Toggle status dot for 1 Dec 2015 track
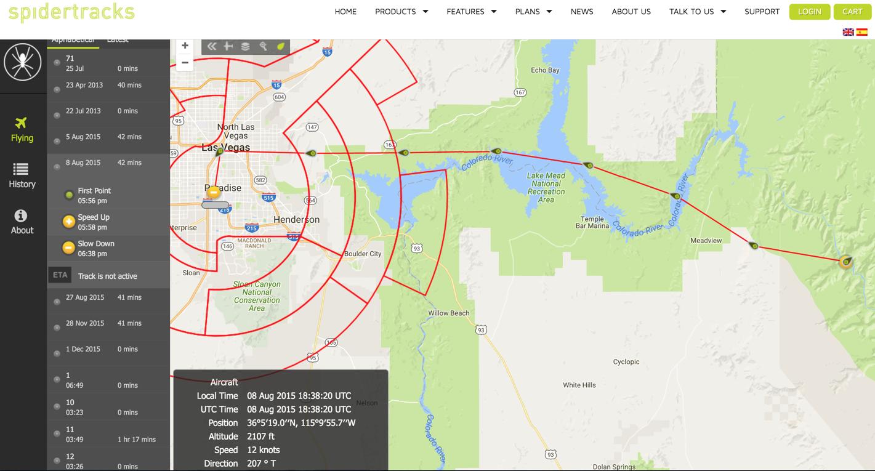Image resolution: width=875 pixels, height=471 pixels. (57, 353)
